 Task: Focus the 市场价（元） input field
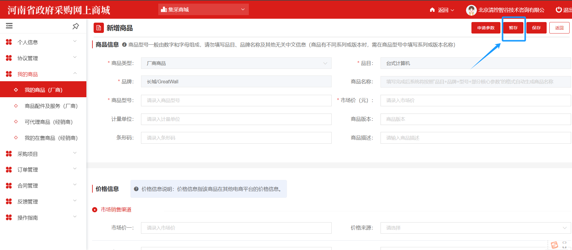click(476, 101)
